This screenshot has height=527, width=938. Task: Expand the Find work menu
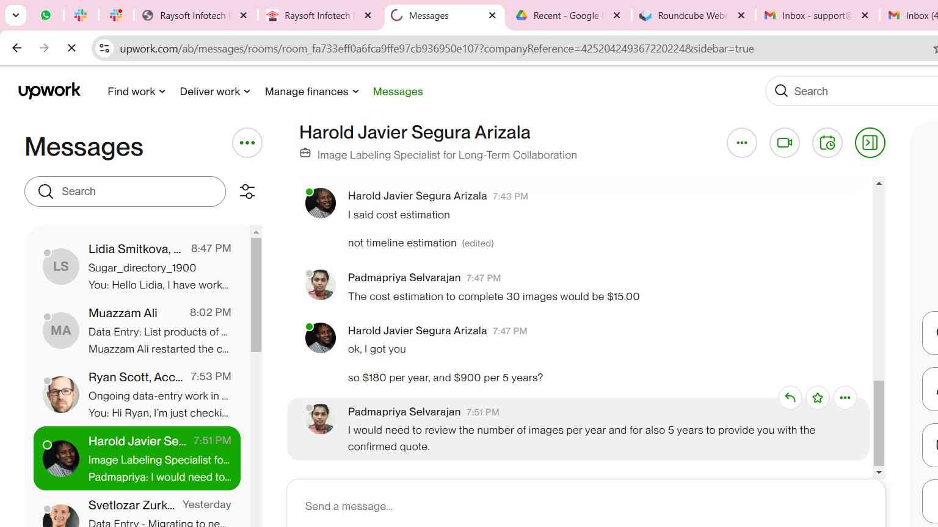coord(136,91)
